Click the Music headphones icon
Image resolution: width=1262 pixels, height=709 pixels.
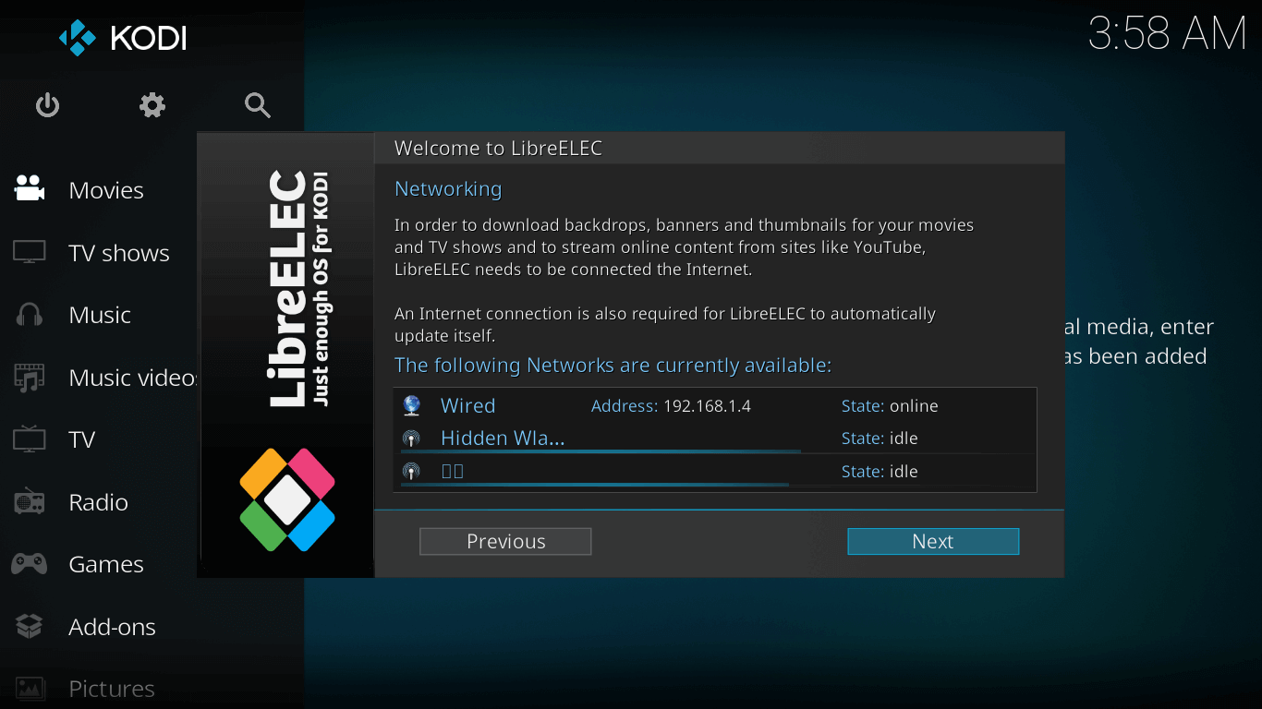coord(30,315)
